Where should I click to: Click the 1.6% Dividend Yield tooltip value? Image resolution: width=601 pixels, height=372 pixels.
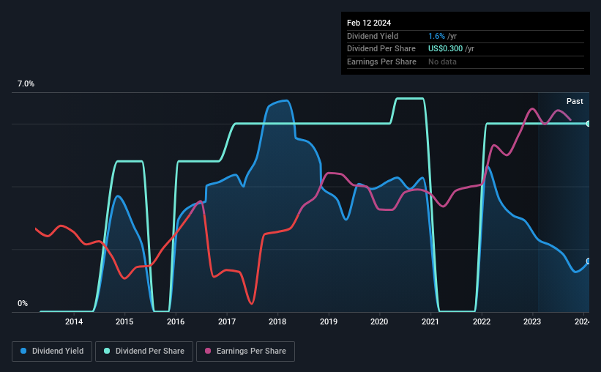[436, 36]
